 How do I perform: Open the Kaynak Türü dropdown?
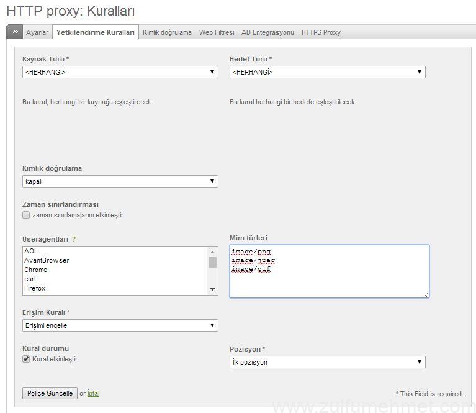point(120,72)
